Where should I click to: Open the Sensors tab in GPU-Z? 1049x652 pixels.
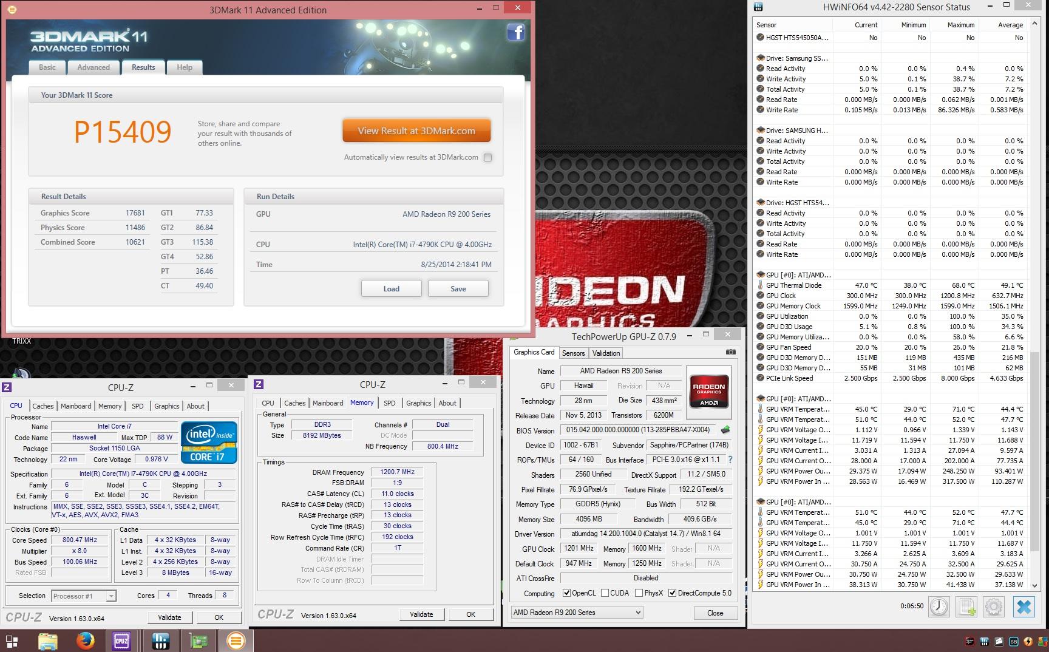click(x=573, y=353)
